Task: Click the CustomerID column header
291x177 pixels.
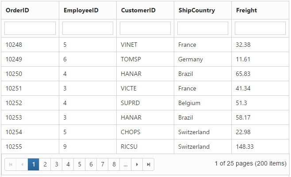Action: tap(138, 10)
